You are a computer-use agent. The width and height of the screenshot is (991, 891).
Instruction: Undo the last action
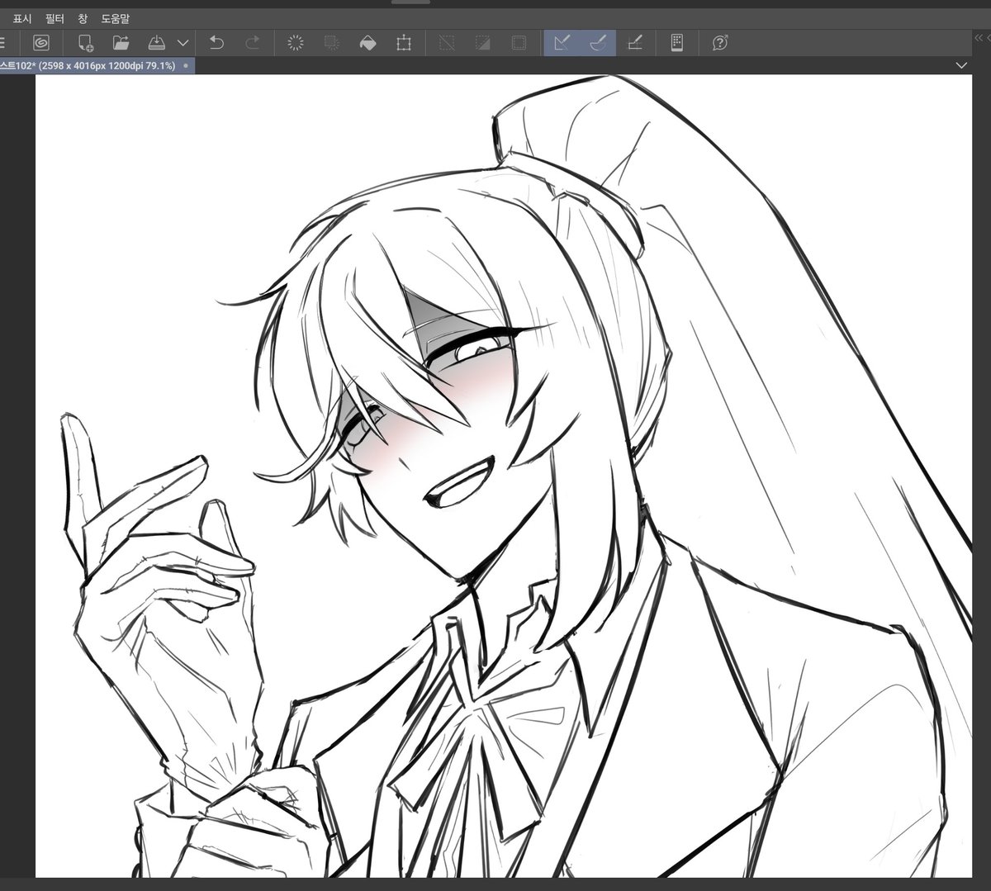[216, 43]
